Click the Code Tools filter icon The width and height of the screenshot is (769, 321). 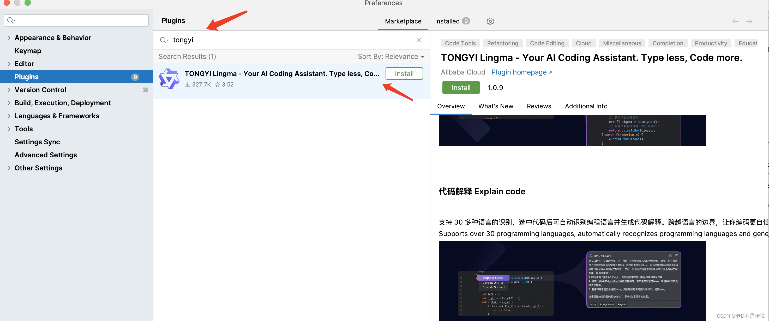(460, 43)
